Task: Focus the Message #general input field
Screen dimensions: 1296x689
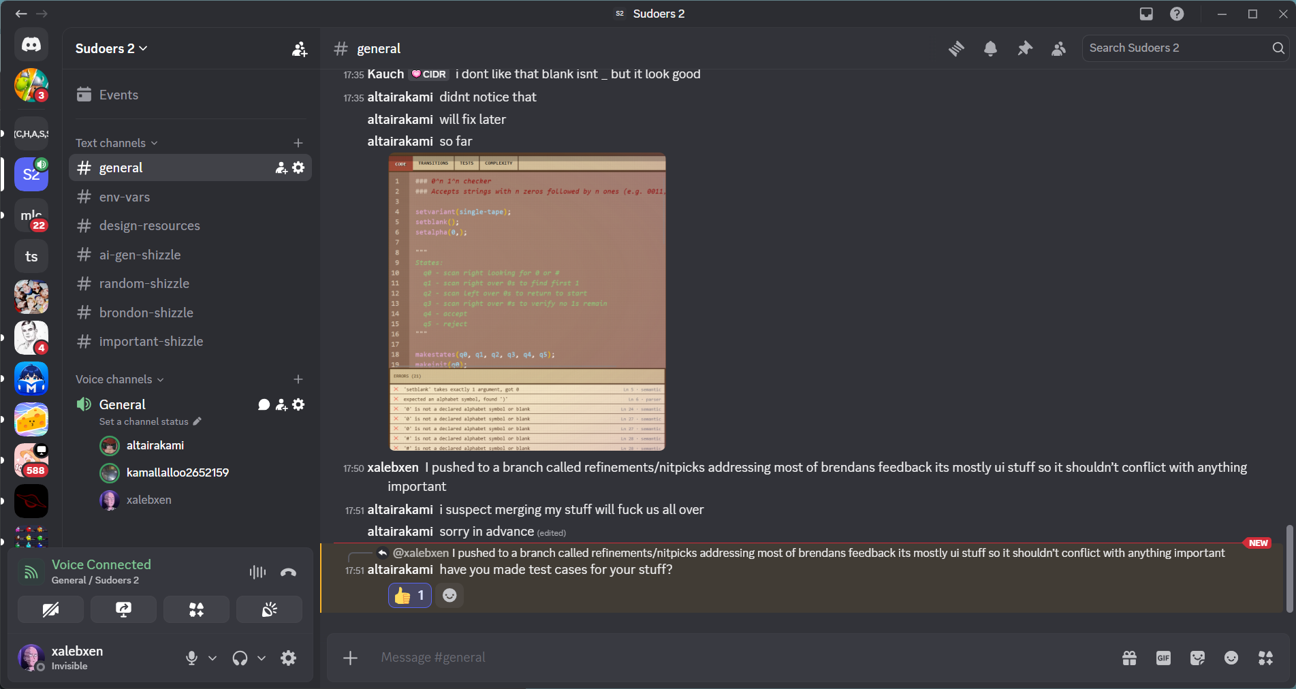Action: 742,658
